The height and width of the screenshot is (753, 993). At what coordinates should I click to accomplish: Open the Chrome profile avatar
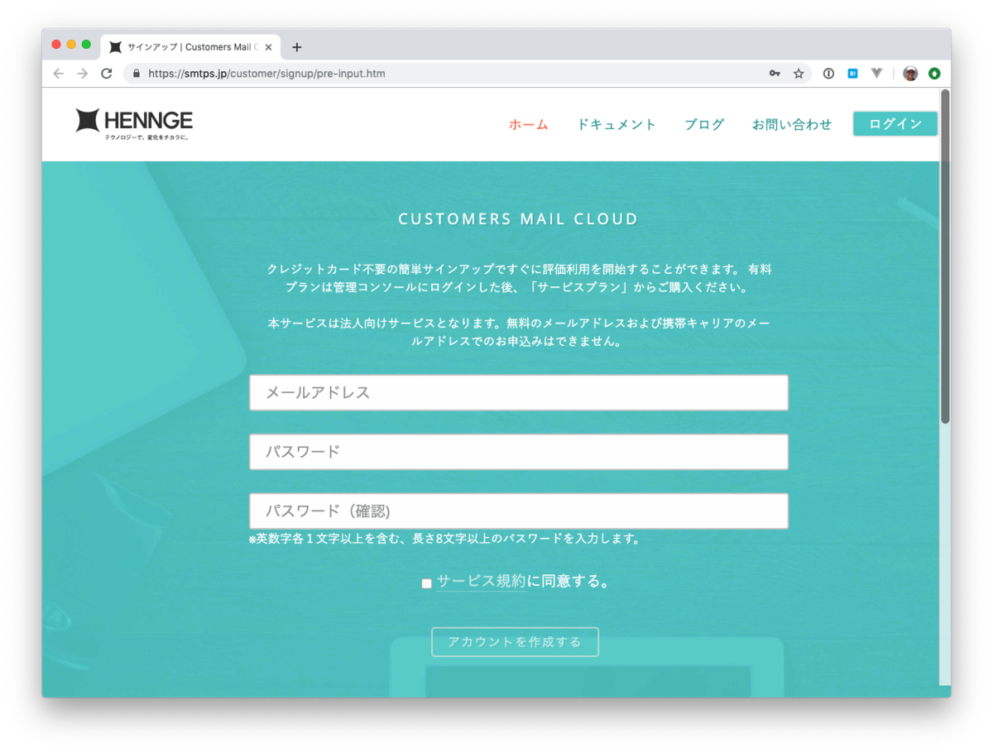910,74
